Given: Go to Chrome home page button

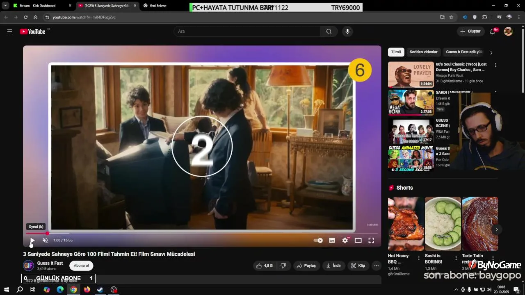Looking at the screenshot, I should [x=35, y=17].
